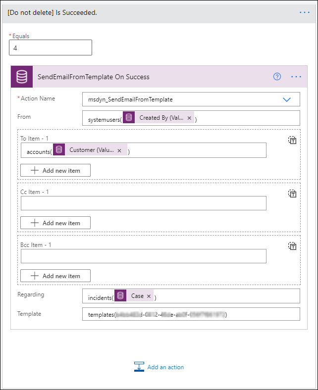Click the Regarding label
Image resolution: width=318 pixels, height=390 pixels.
(31, 294)
